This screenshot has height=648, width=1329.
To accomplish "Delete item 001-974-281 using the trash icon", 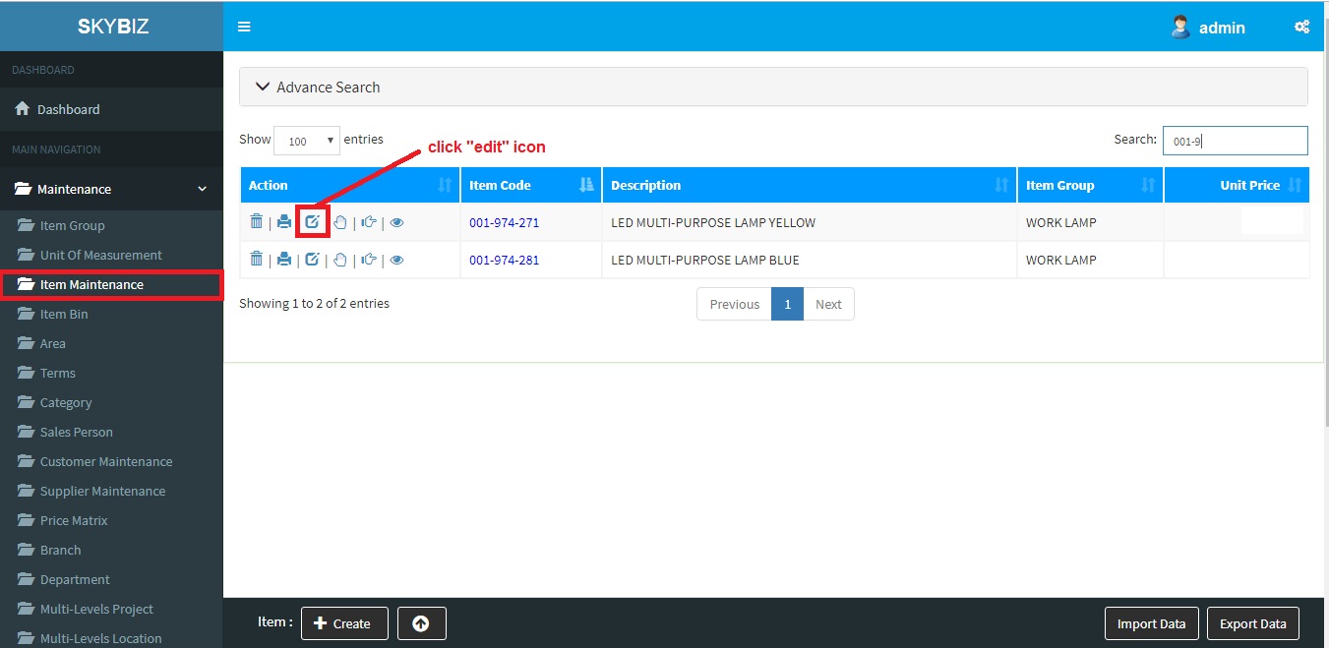I will [256, 260].
